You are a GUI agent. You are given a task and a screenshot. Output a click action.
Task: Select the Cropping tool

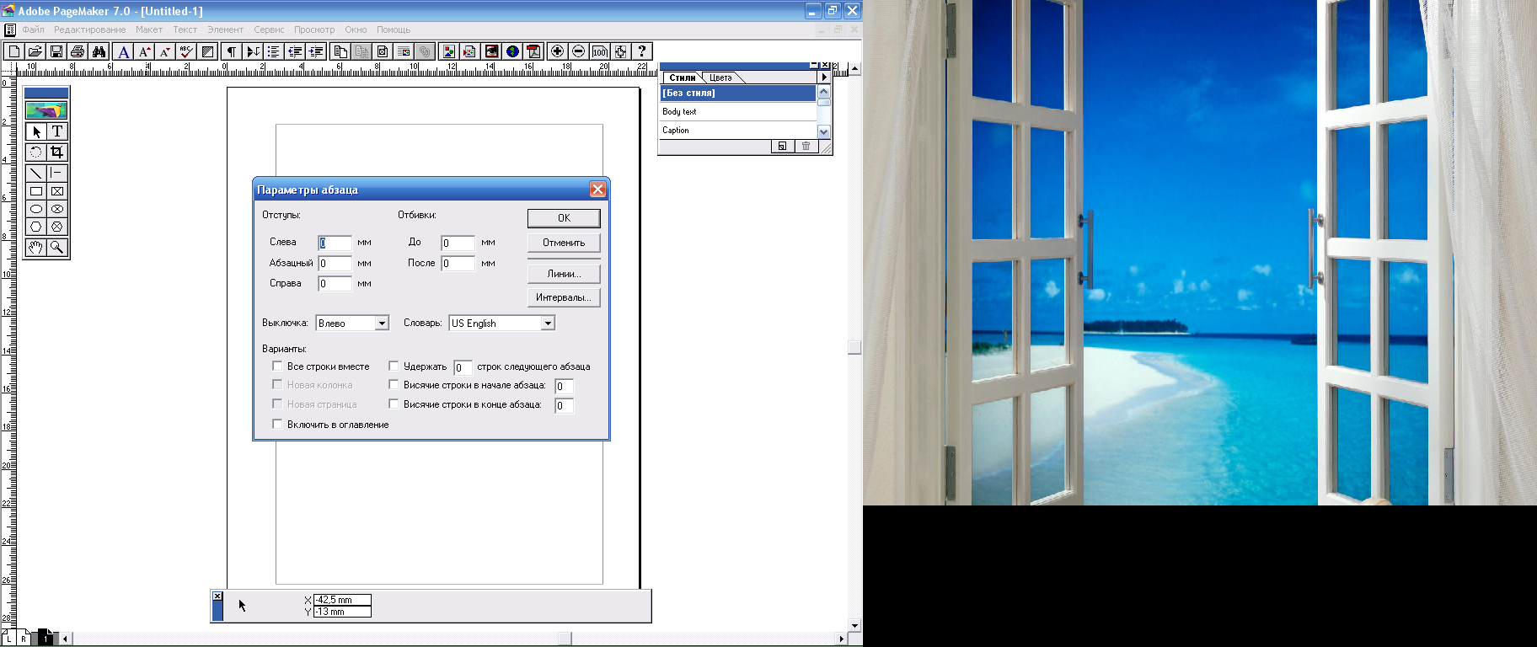coord(56,152)
